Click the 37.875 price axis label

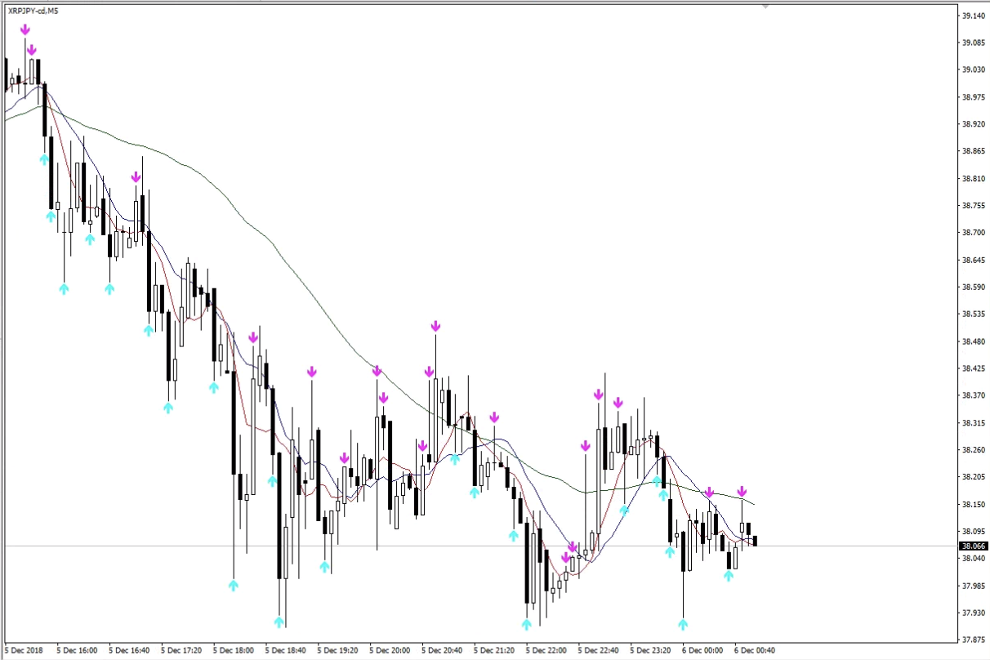tap(974, 640)
